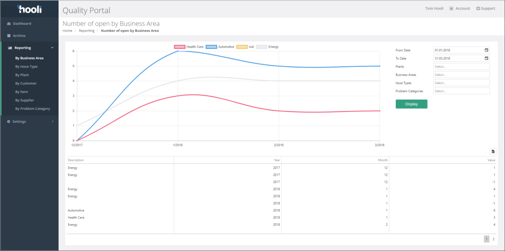Open the Plants selection dropdown
This screenshot has height=251, width=505.
pyautogui.click(x=461, y=66)
